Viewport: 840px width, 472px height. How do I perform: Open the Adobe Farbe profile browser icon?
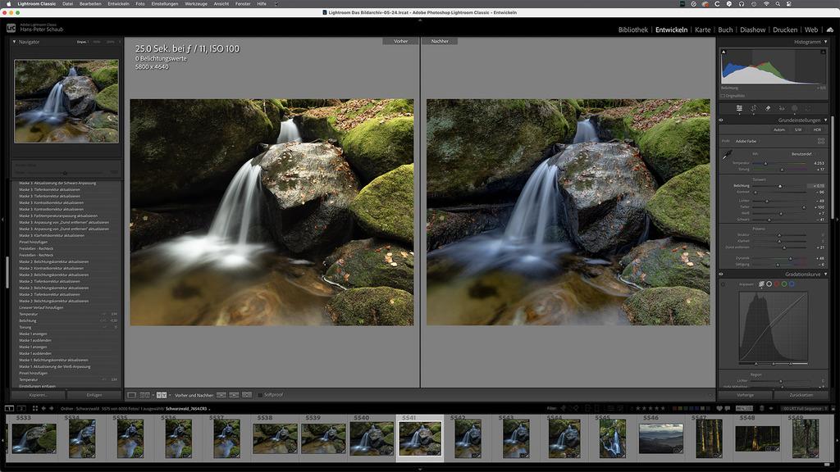[821, 141]
